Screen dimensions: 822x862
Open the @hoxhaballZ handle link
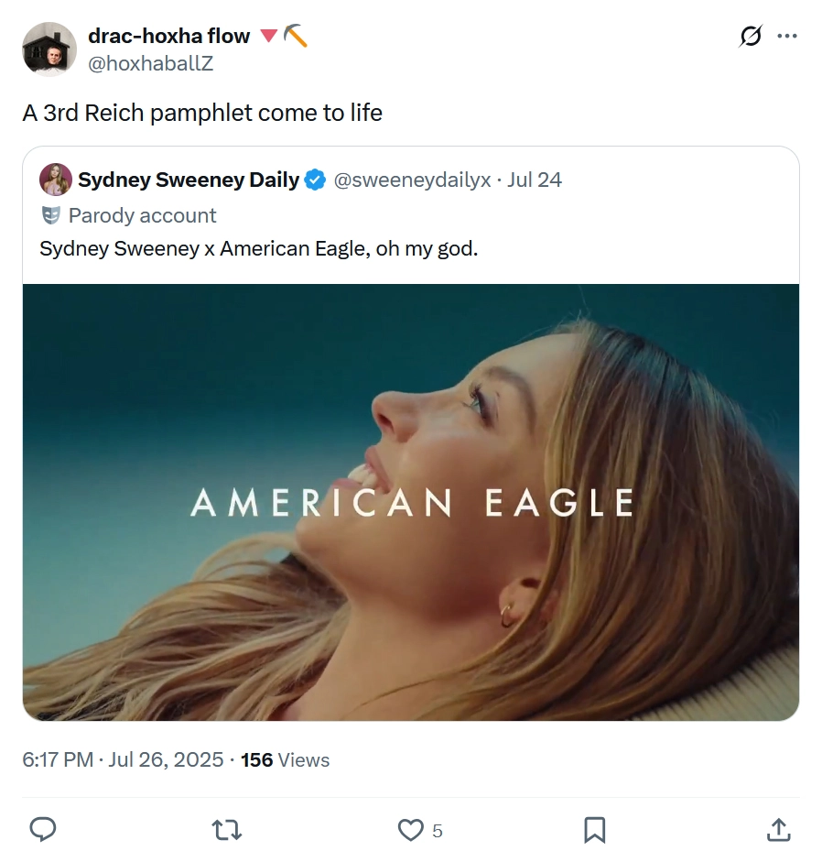coord(150,64)
